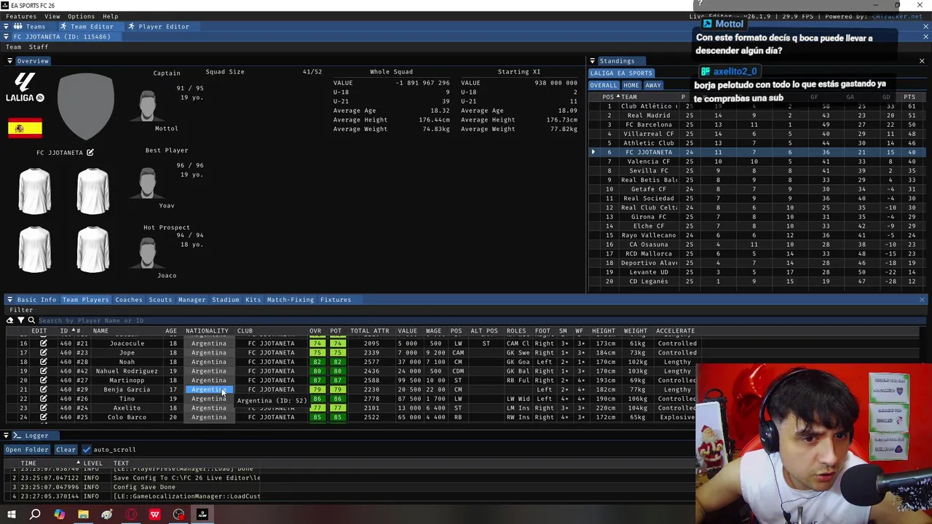Viewport: 932px width, 524px height.
Task: Open the Options menu
Action: pyautogui.click(x=81, y=16)
